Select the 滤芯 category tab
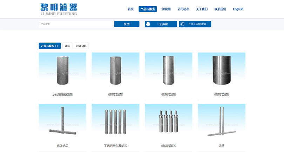The image size is (284, 152). tap(67, 46)
